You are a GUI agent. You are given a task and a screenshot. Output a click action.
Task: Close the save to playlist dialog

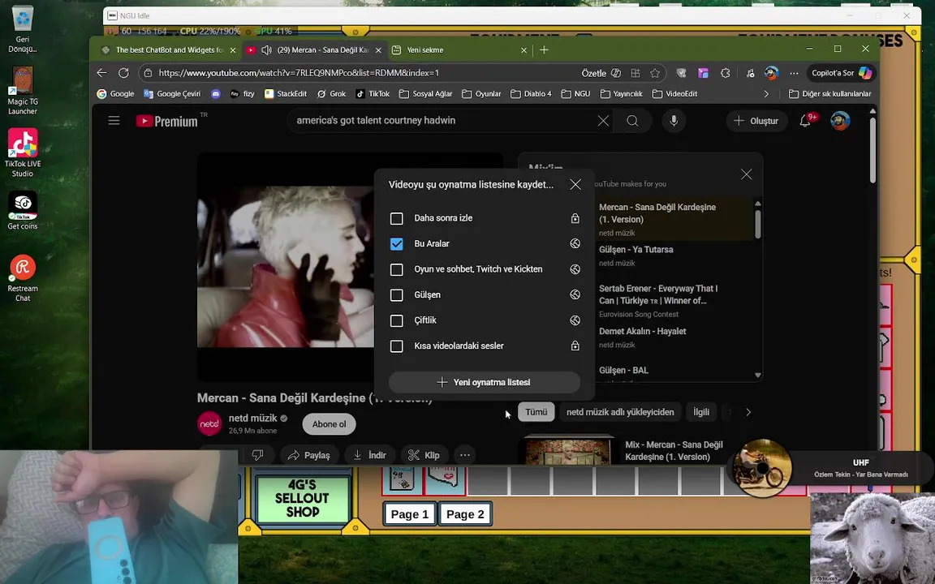575,185
